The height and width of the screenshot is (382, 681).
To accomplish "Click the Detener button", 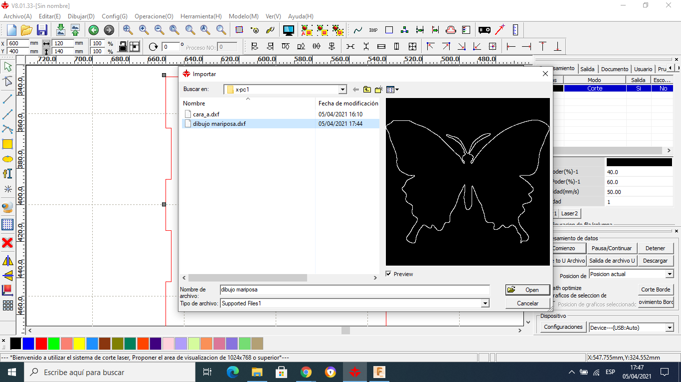I will click(655, 248).
